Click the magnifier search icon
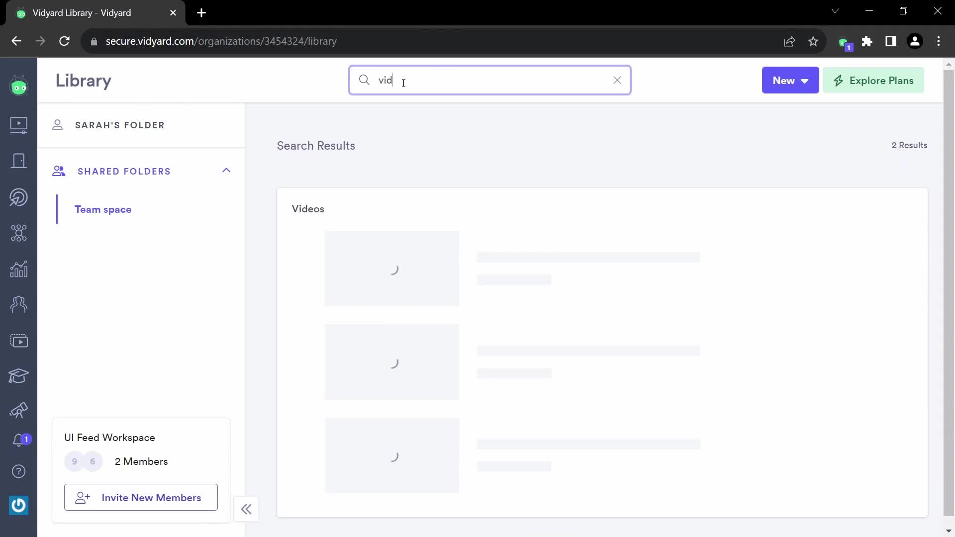This screenshot has height=537, width=955. pyautogui.click(x=364, y=80)
